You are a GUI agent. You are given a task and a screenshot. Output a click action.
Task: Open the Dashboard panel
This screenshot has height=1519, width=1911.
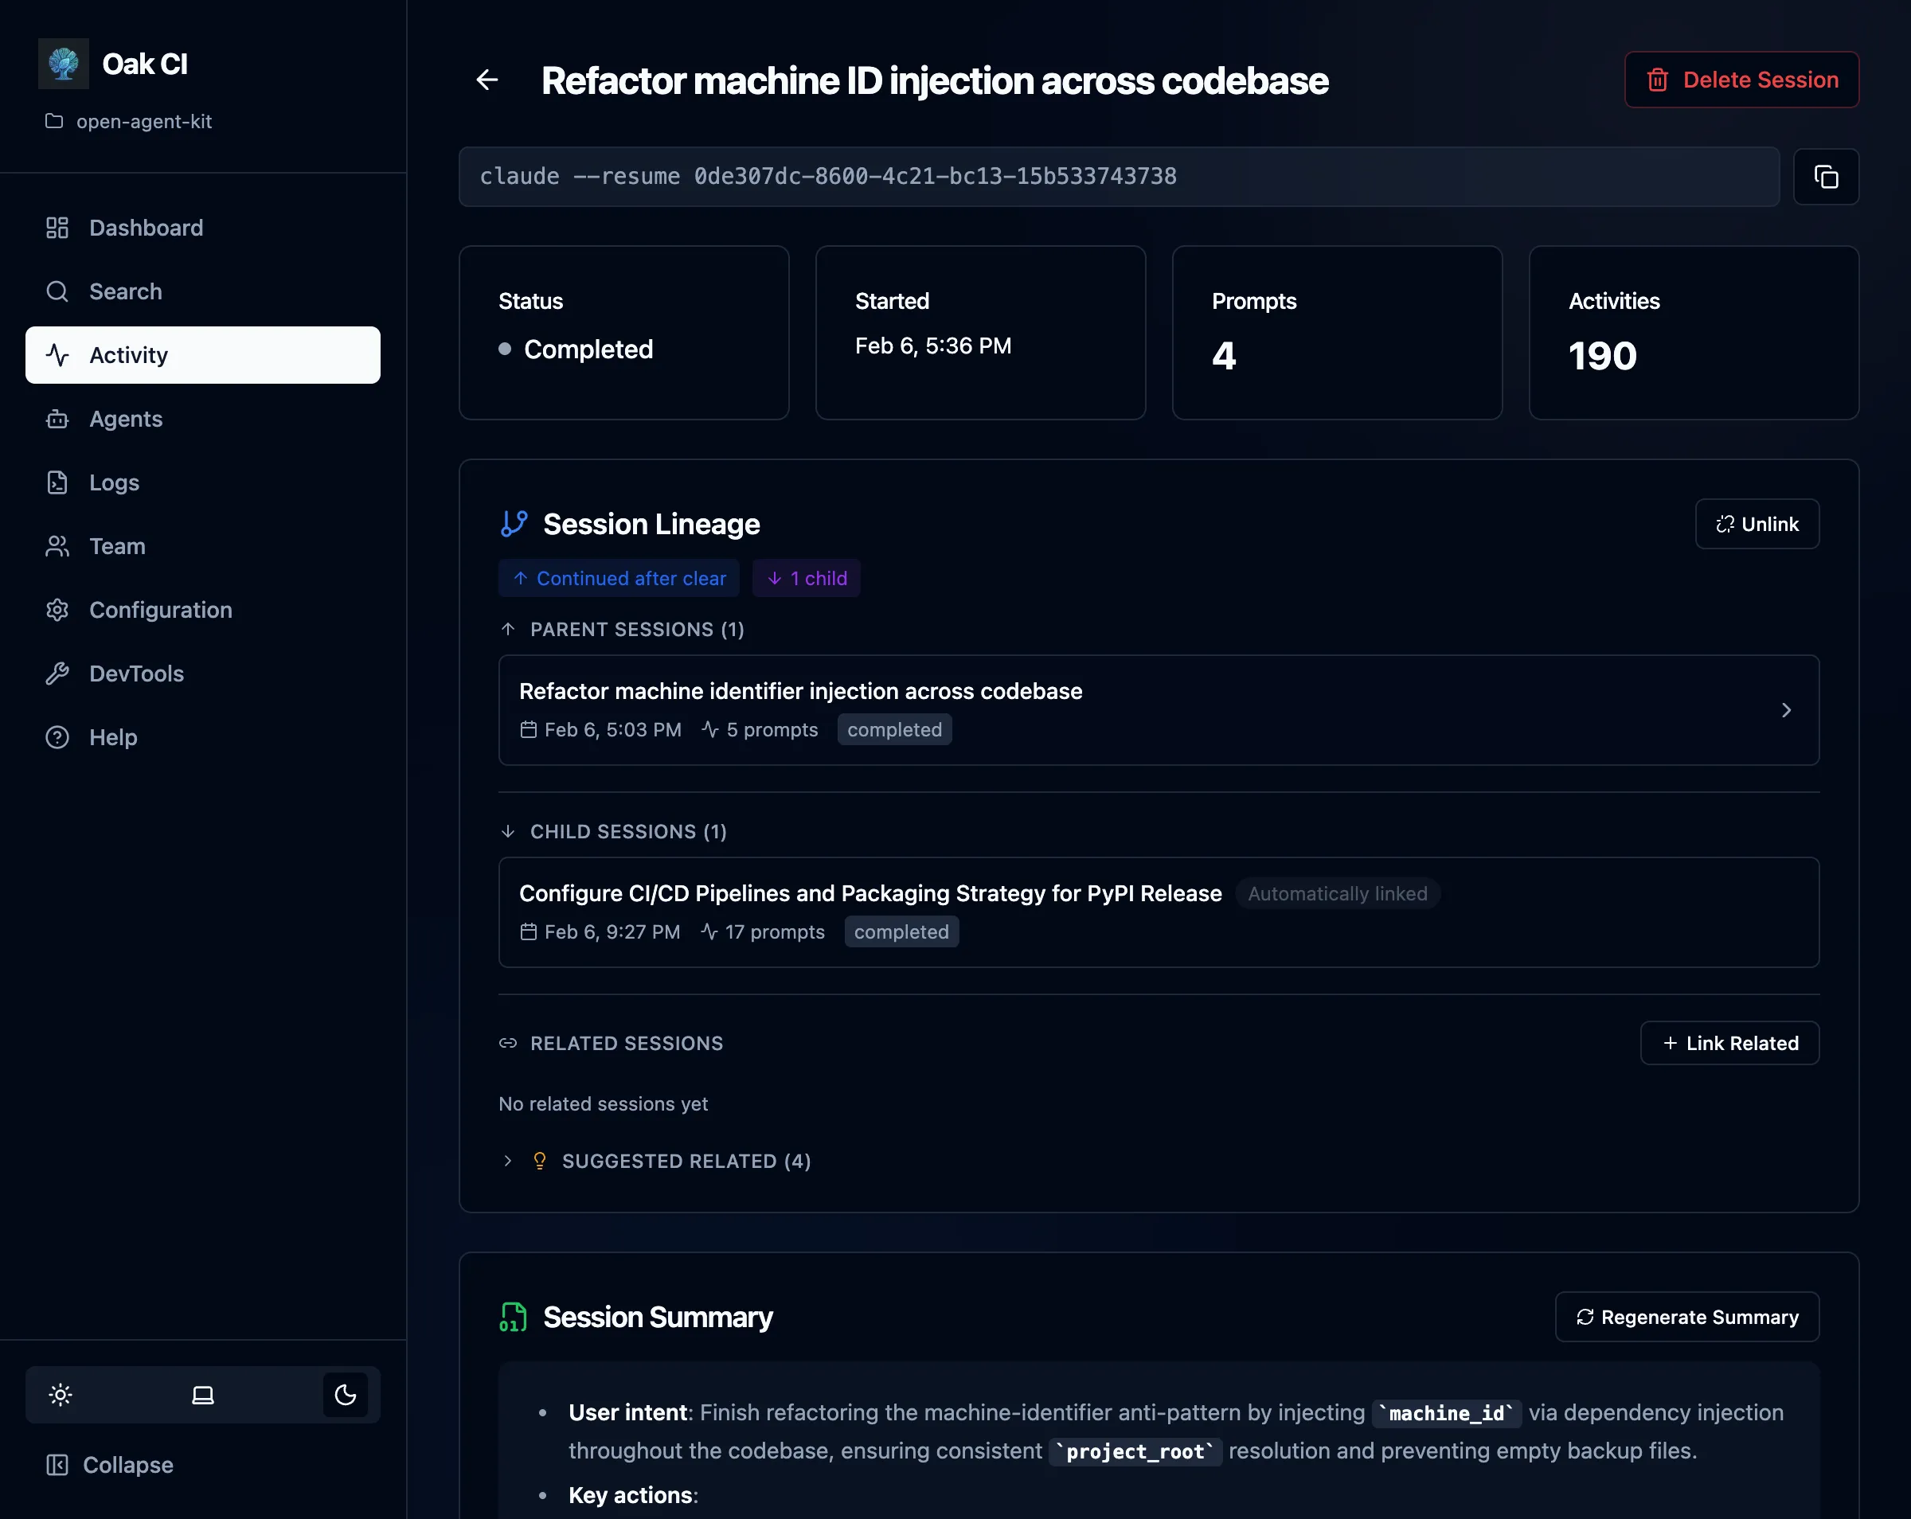click(x=146, y=228)
